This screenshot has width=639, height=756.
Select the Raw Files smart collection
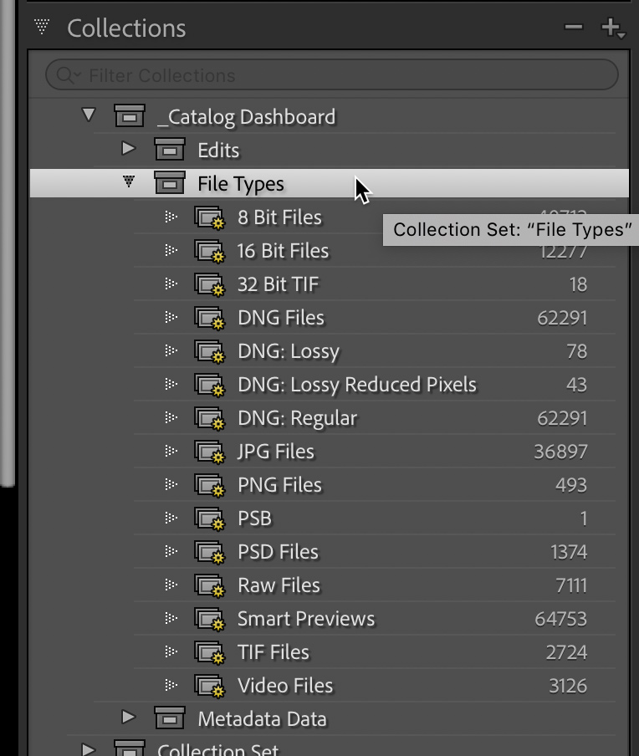[279, 585]
